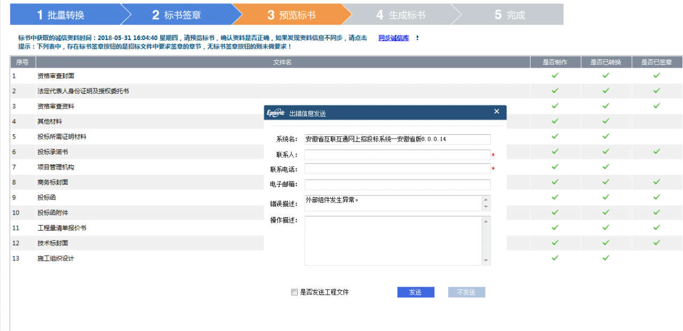Close the 出错信息发送 dialog
Viewport: 683px width, 331px height.
pos(496,111)
